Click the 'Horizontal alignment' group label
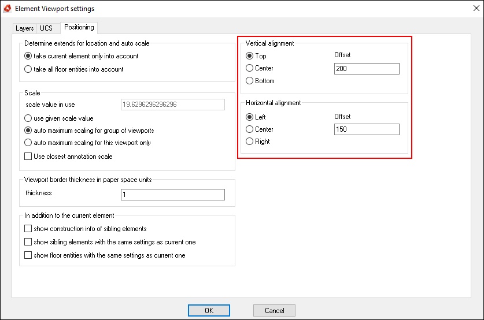This screenshot has width=484, height=320. tap(273, 103)
